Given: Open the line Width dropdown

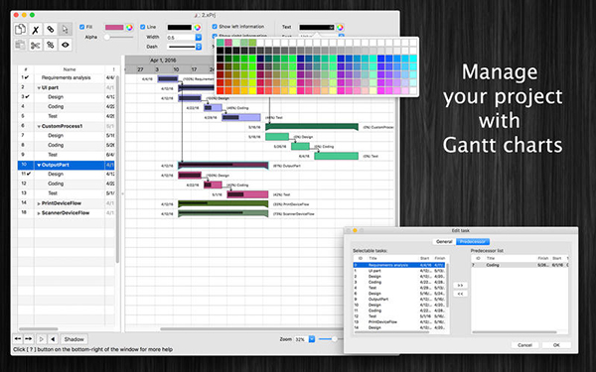Looking at the screenshot, I should 198,38.
